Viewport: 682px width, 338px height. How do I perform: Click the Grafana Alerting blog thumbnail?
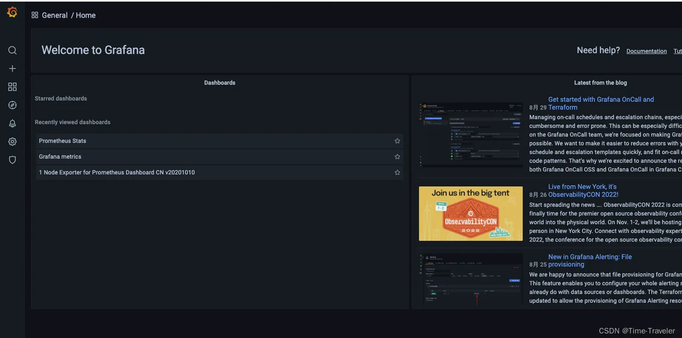tap(471, 279)
